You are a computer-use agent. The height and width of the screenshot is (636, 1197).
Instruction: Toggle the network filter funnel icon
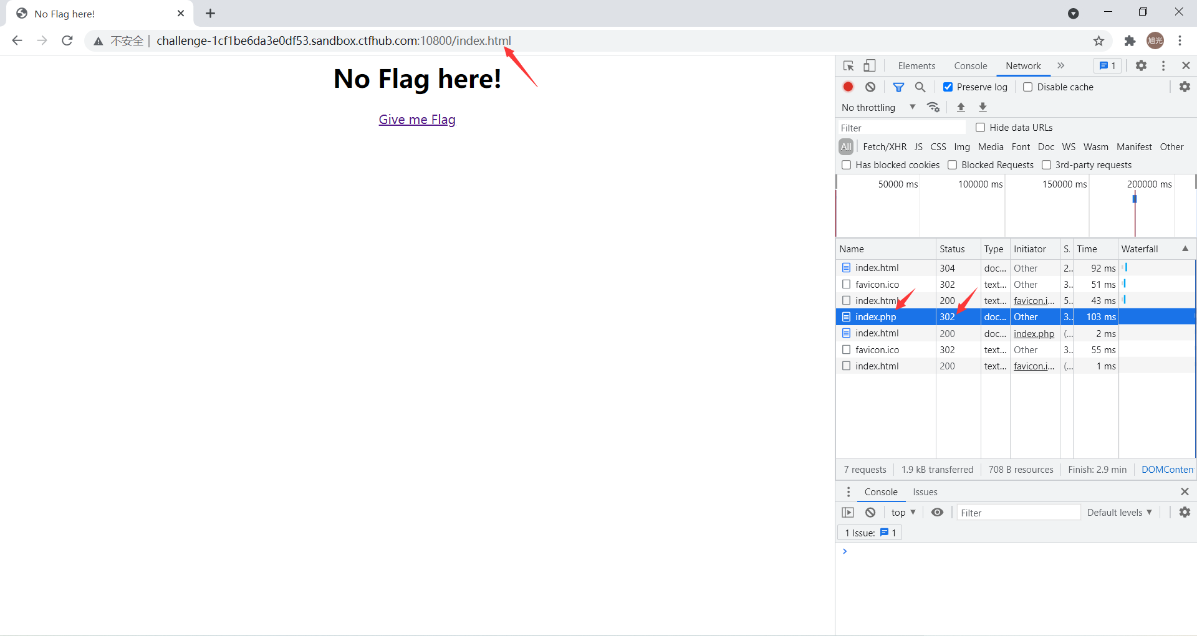[x=898, y=87]
